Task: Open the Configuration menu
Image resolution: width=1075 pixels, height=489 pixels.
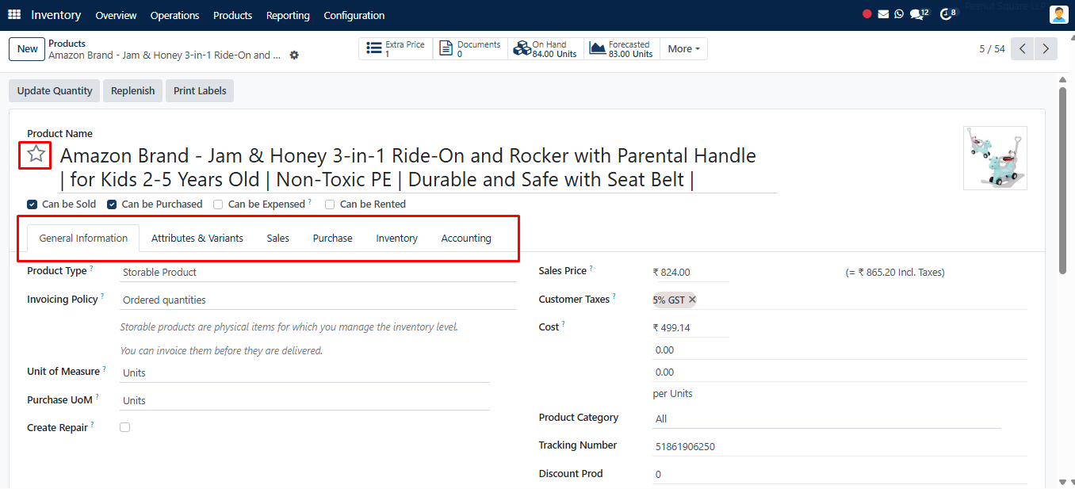Action: click(x=354, y=15)
